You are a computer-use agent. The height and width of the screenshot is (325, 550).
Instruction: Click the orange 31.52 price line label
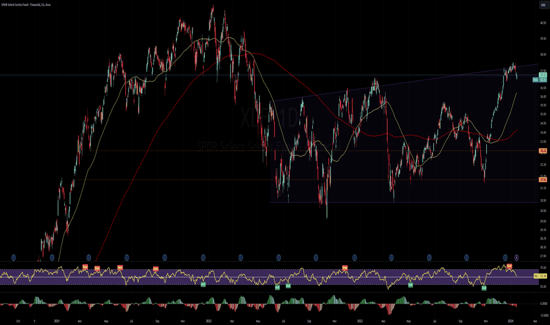pyautogui.click(x=543, y=180)
